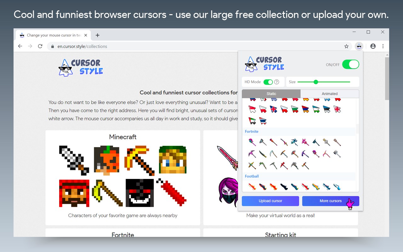403x252 pixels.
Task: Open a new browser tab
Action: click(x=97, y=35)
